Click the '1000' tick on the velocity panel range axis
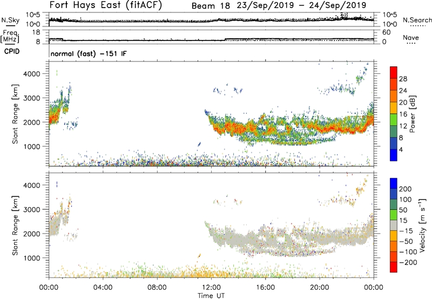This screenshot has width=432, height=299. pyautogui.click(x=32, y=258)
